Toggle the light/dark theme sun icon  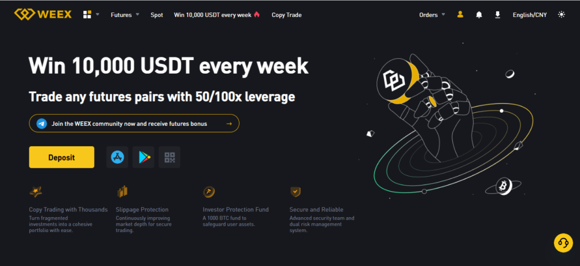click(561, 15)
